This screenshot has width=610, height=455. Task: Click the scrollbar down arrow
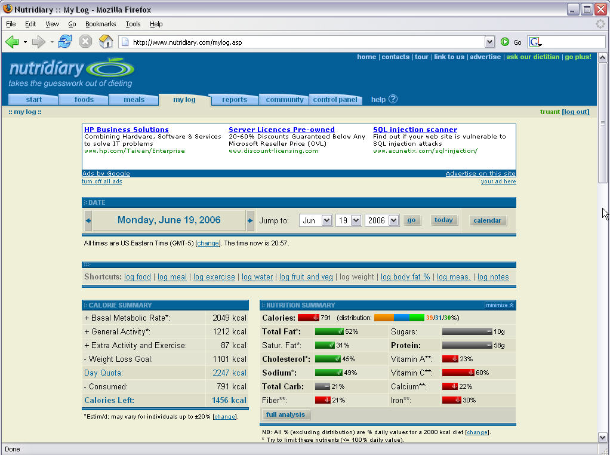tap(602, 436)
